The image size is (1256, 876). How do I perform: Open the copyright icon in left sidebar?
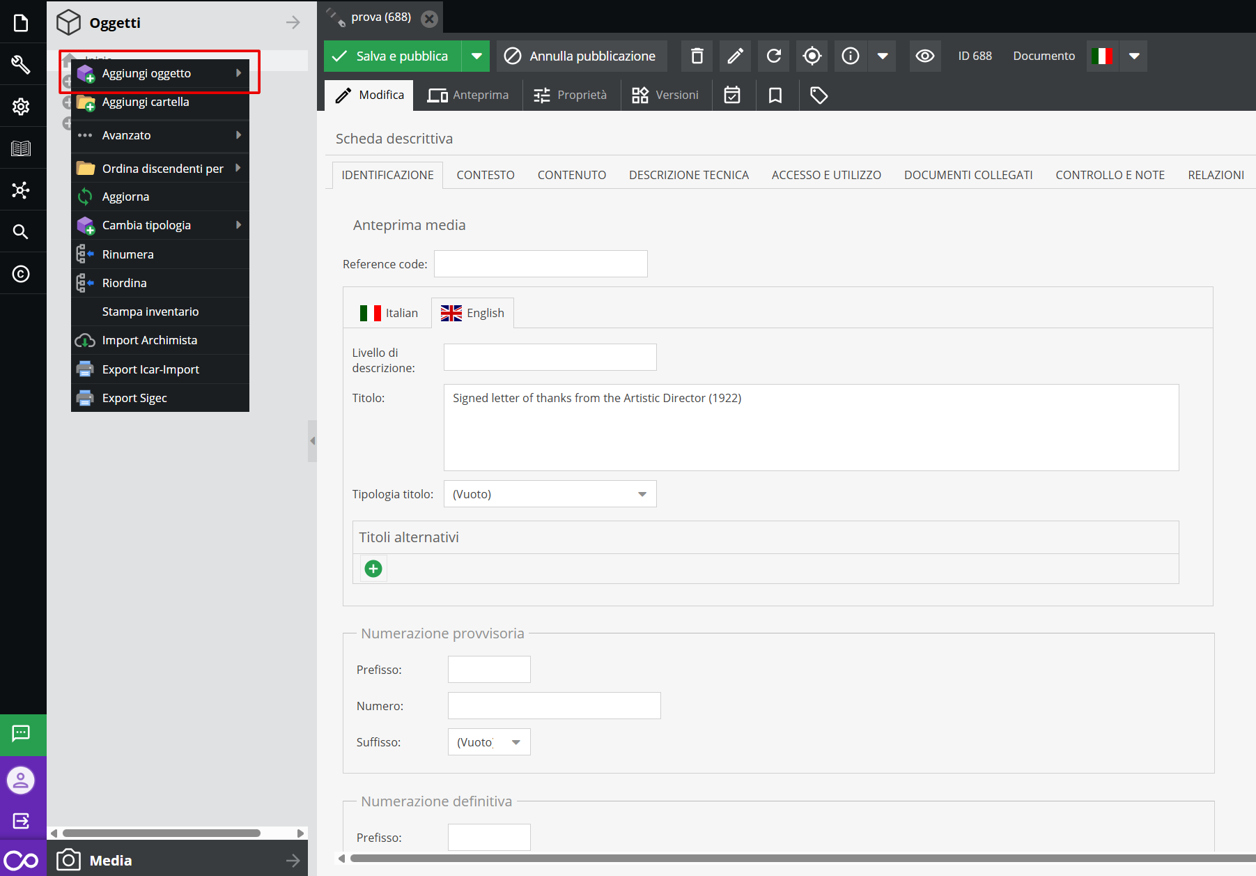coord(21,274)
